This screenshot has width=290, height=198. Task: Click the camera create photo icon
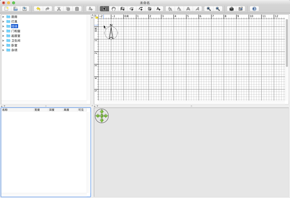231,9
